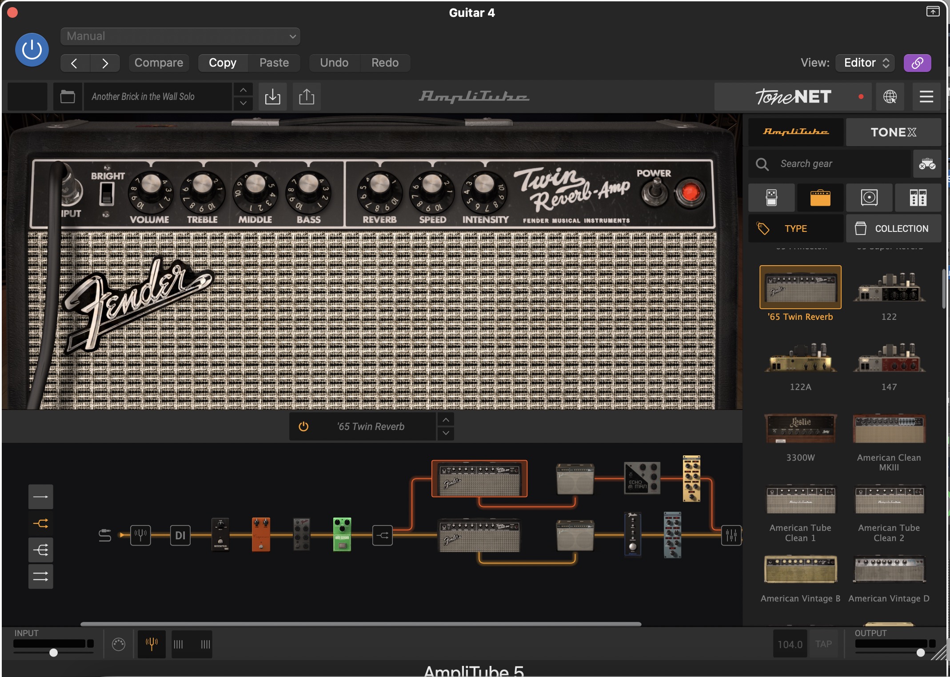The width and height of the screenshot is (950, 677).
Task: Select the 122A amp thumbnail
Action: tap(800, 358)
